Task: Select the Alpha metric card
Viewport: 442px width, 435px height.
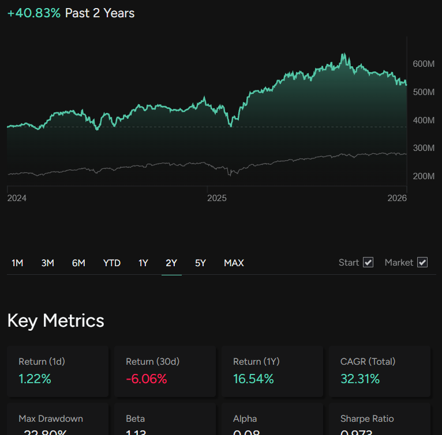Action: [x=272, y=422]
